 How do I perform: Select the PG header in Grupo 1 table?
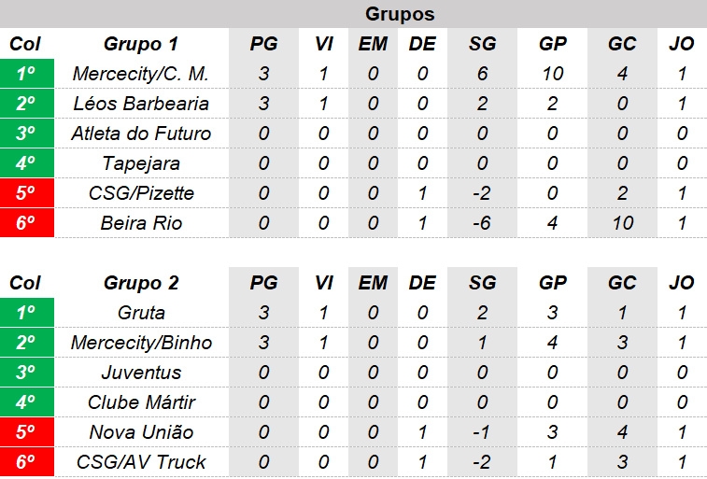tap(263, 44)
